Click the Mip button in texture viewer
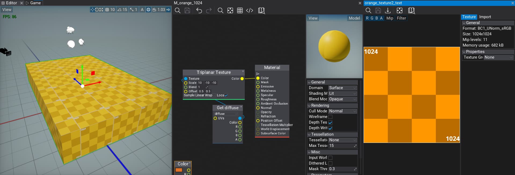Image resolution: width=515 pixels, height=175 pixels. [390, 18]
